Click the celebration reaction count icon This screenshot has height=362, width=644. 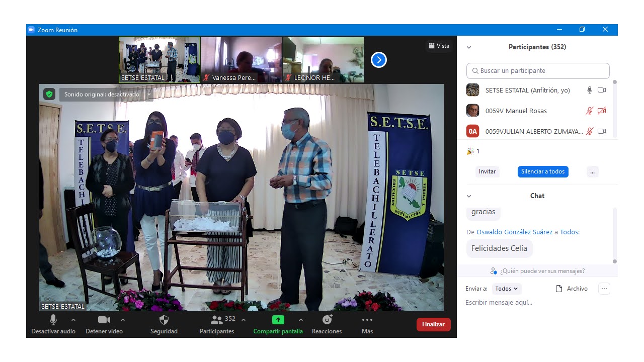[x=470, y=151]
